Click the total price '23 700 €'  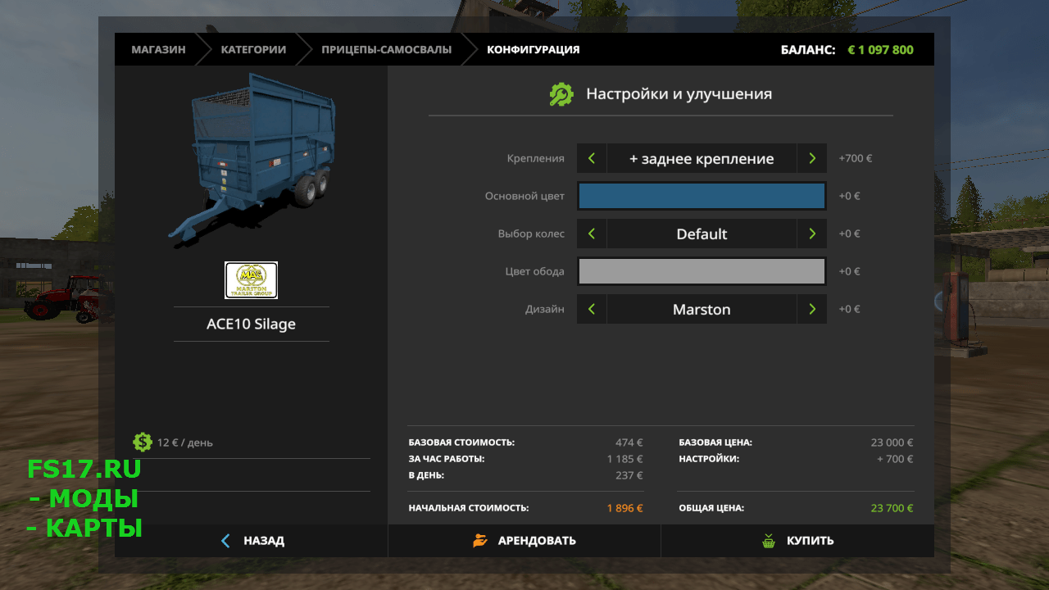(x=892, y=508)
